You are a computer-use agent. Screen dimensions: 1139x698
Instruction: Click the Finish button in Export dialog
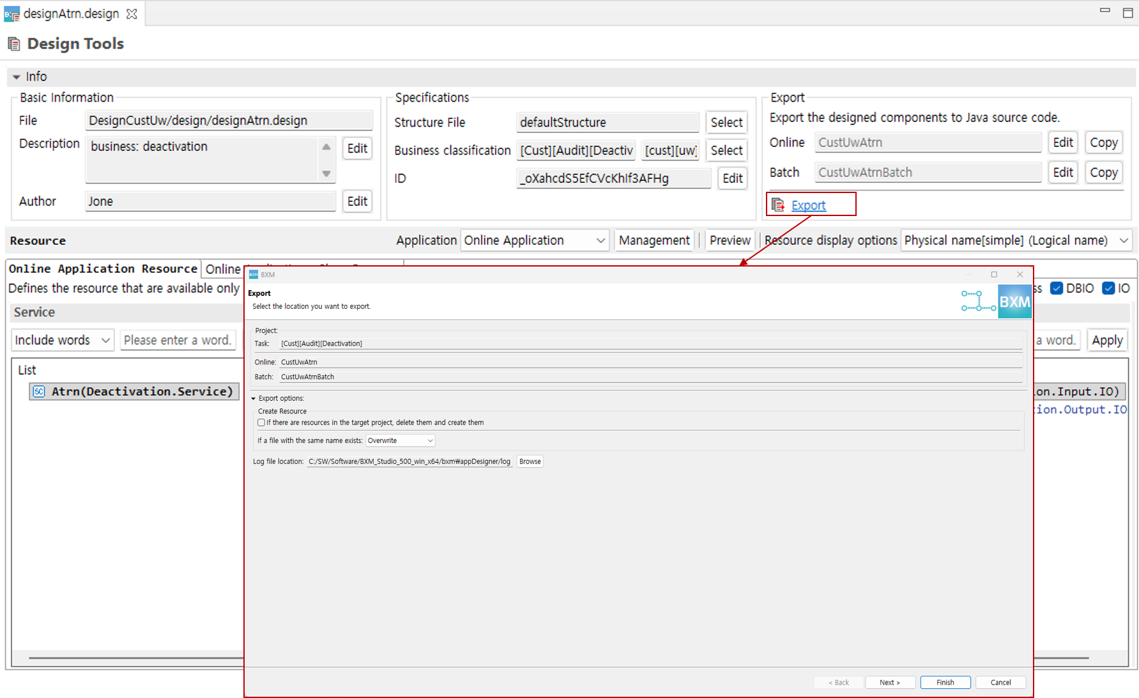point(945,682)
